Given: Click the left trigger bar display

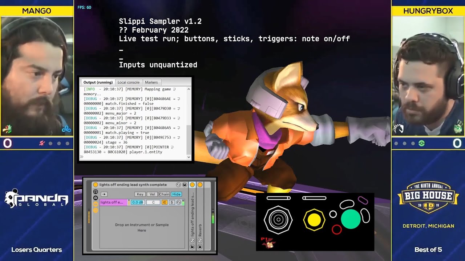Looking at the screenshot, I should pyautogui.click(x=279, y=198).
